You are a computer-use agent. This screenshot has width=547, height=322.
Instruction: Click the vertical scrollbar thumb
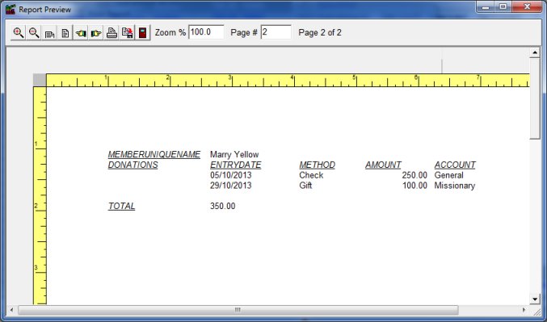[534, 98]
